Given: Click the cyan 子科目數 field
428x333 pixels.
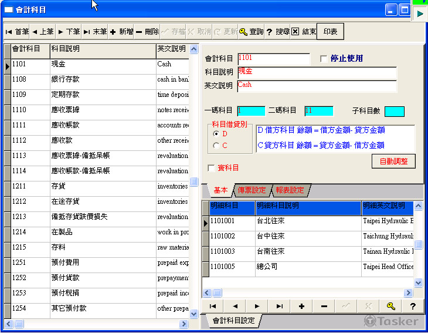Looking at the screenshot, I should click(x=394, y=112).
